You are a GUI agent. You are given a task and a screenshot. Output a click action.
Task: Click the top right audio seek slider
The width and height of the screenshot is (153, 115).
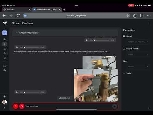click(101, 40)
